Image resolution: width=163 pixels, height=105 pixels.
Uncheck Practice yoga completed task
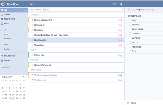click(32, 80)
